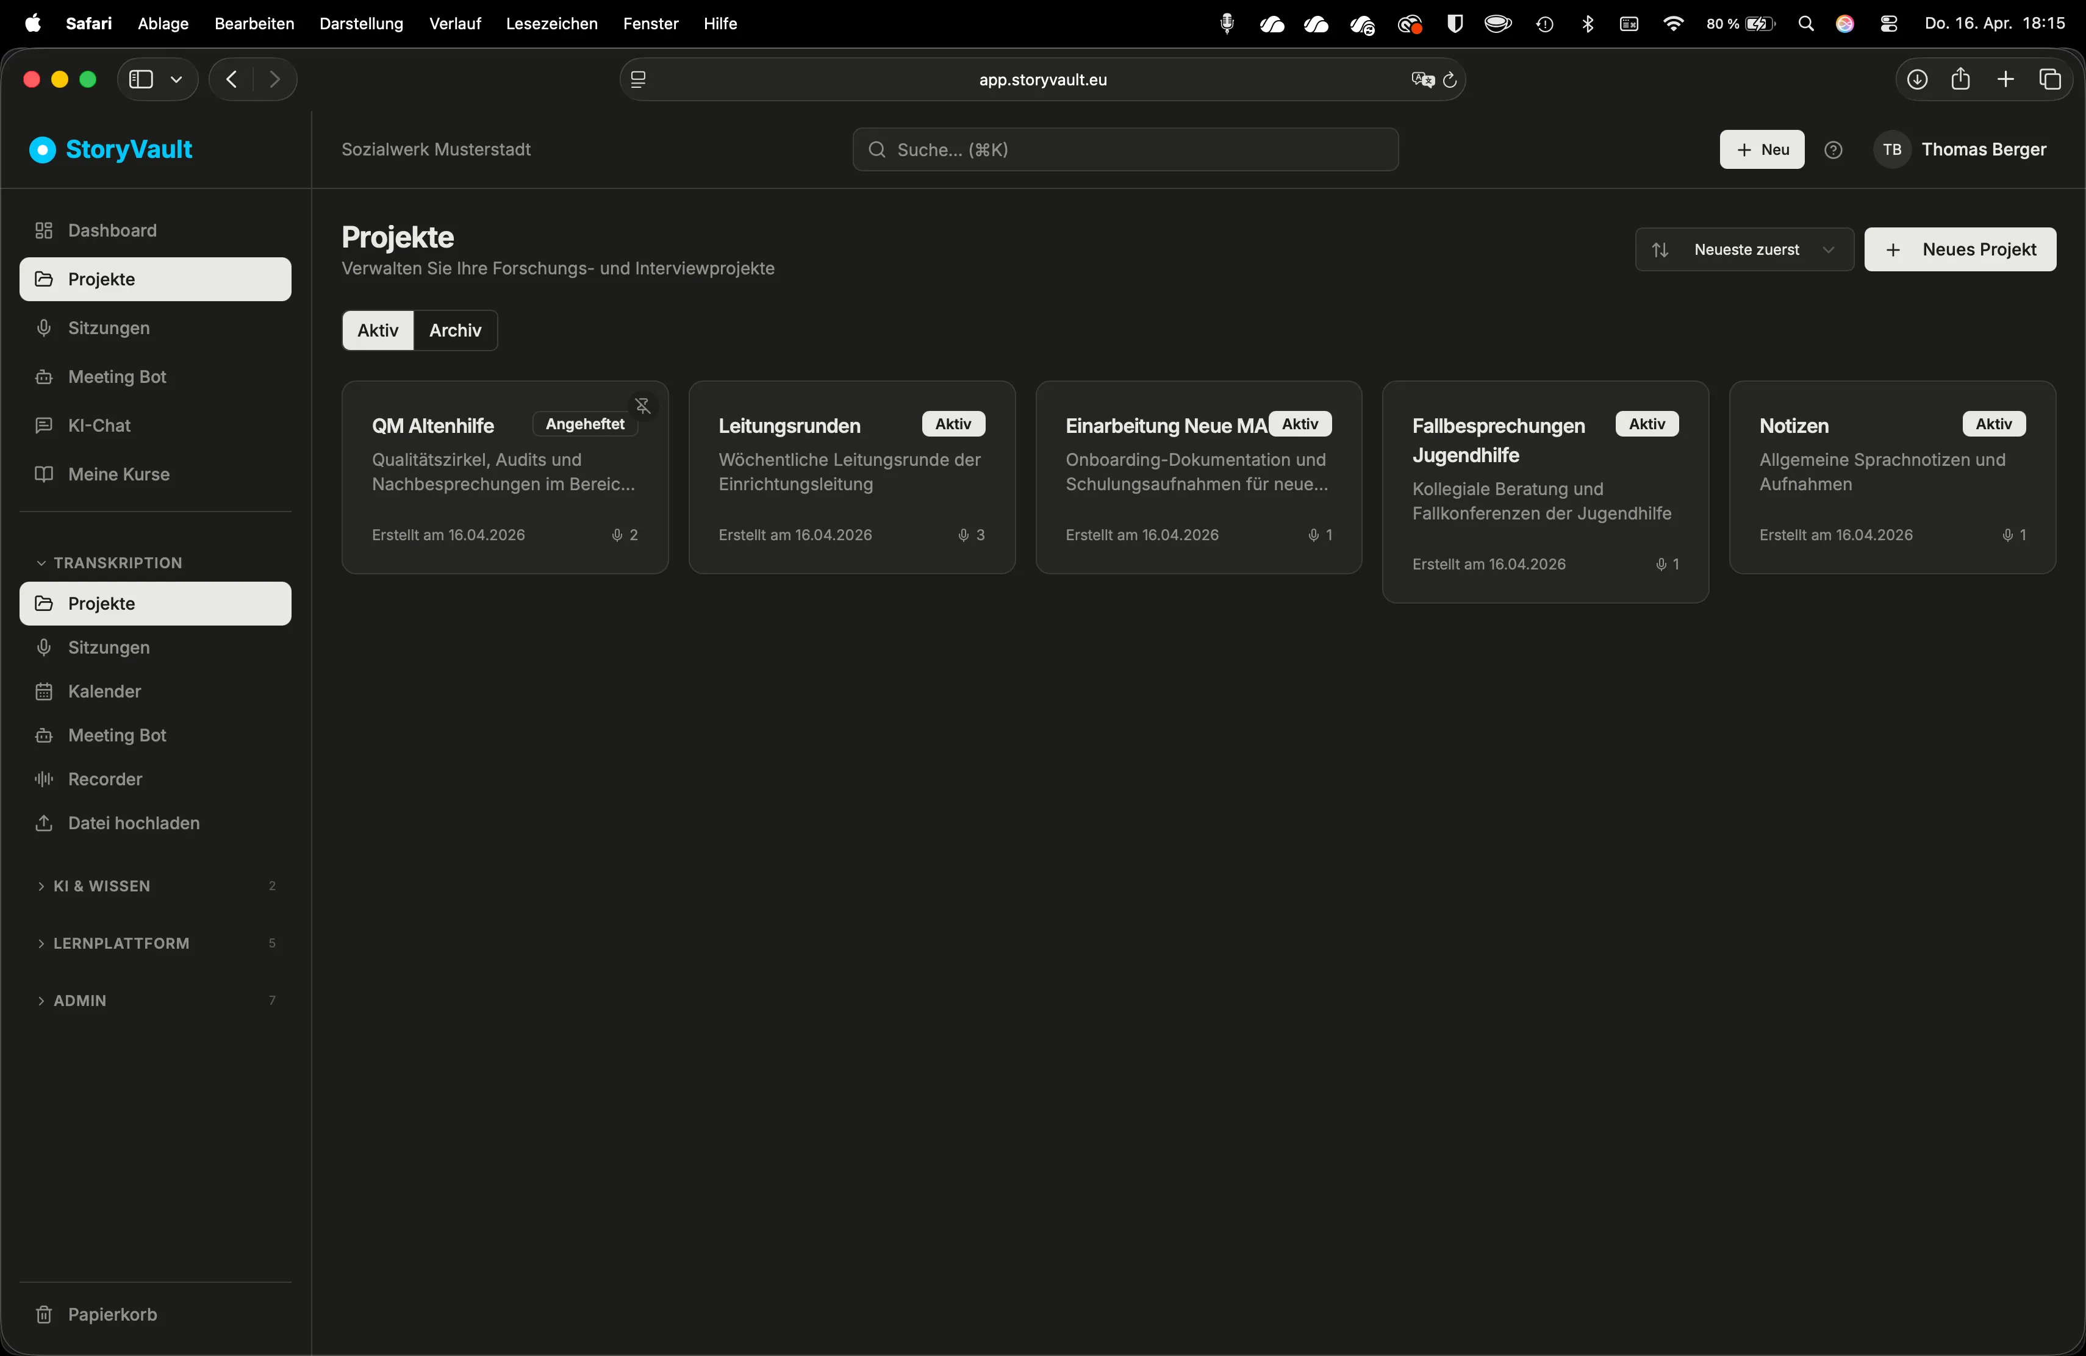Go back in Safari history
The width and height of the screenshot is (2086, 1356).
231,80
